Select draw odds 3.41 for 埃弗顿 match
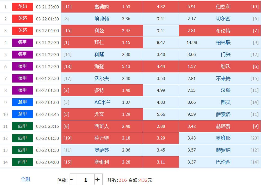 [x=161, y=19]
